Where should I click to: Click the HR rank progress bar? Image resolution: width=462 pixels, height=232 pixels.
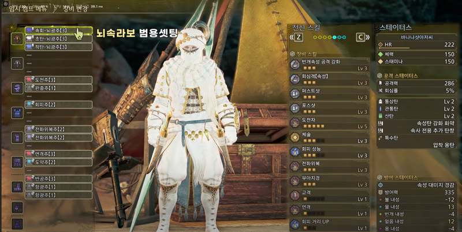coord(394,48)
